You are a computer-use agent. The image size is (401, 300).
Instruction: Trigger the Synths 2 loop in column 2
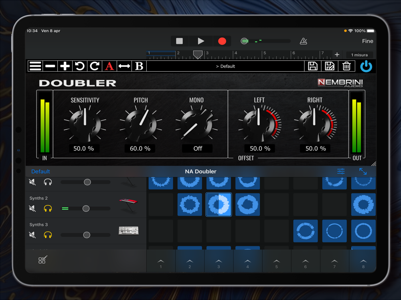(190, 204)
